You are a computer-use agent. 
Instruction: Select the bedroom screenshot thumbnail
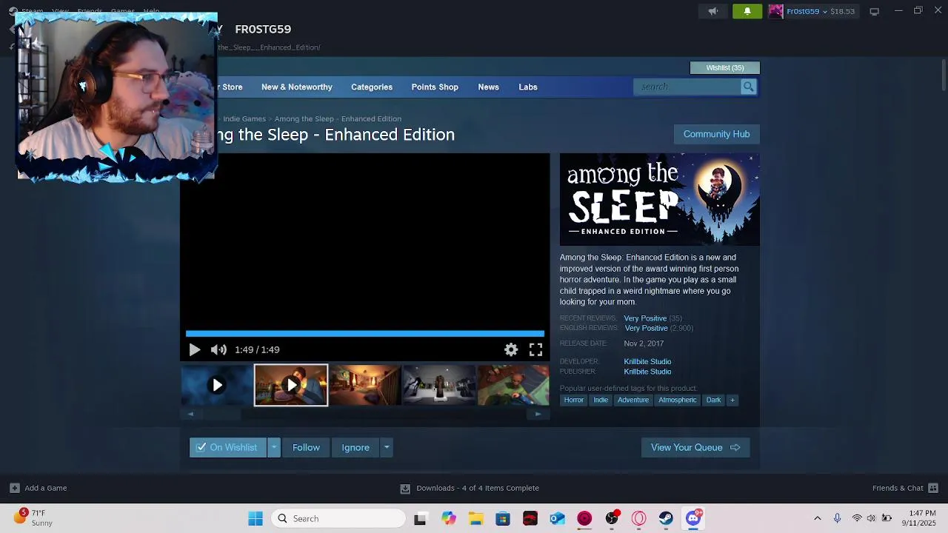(365, 385)
